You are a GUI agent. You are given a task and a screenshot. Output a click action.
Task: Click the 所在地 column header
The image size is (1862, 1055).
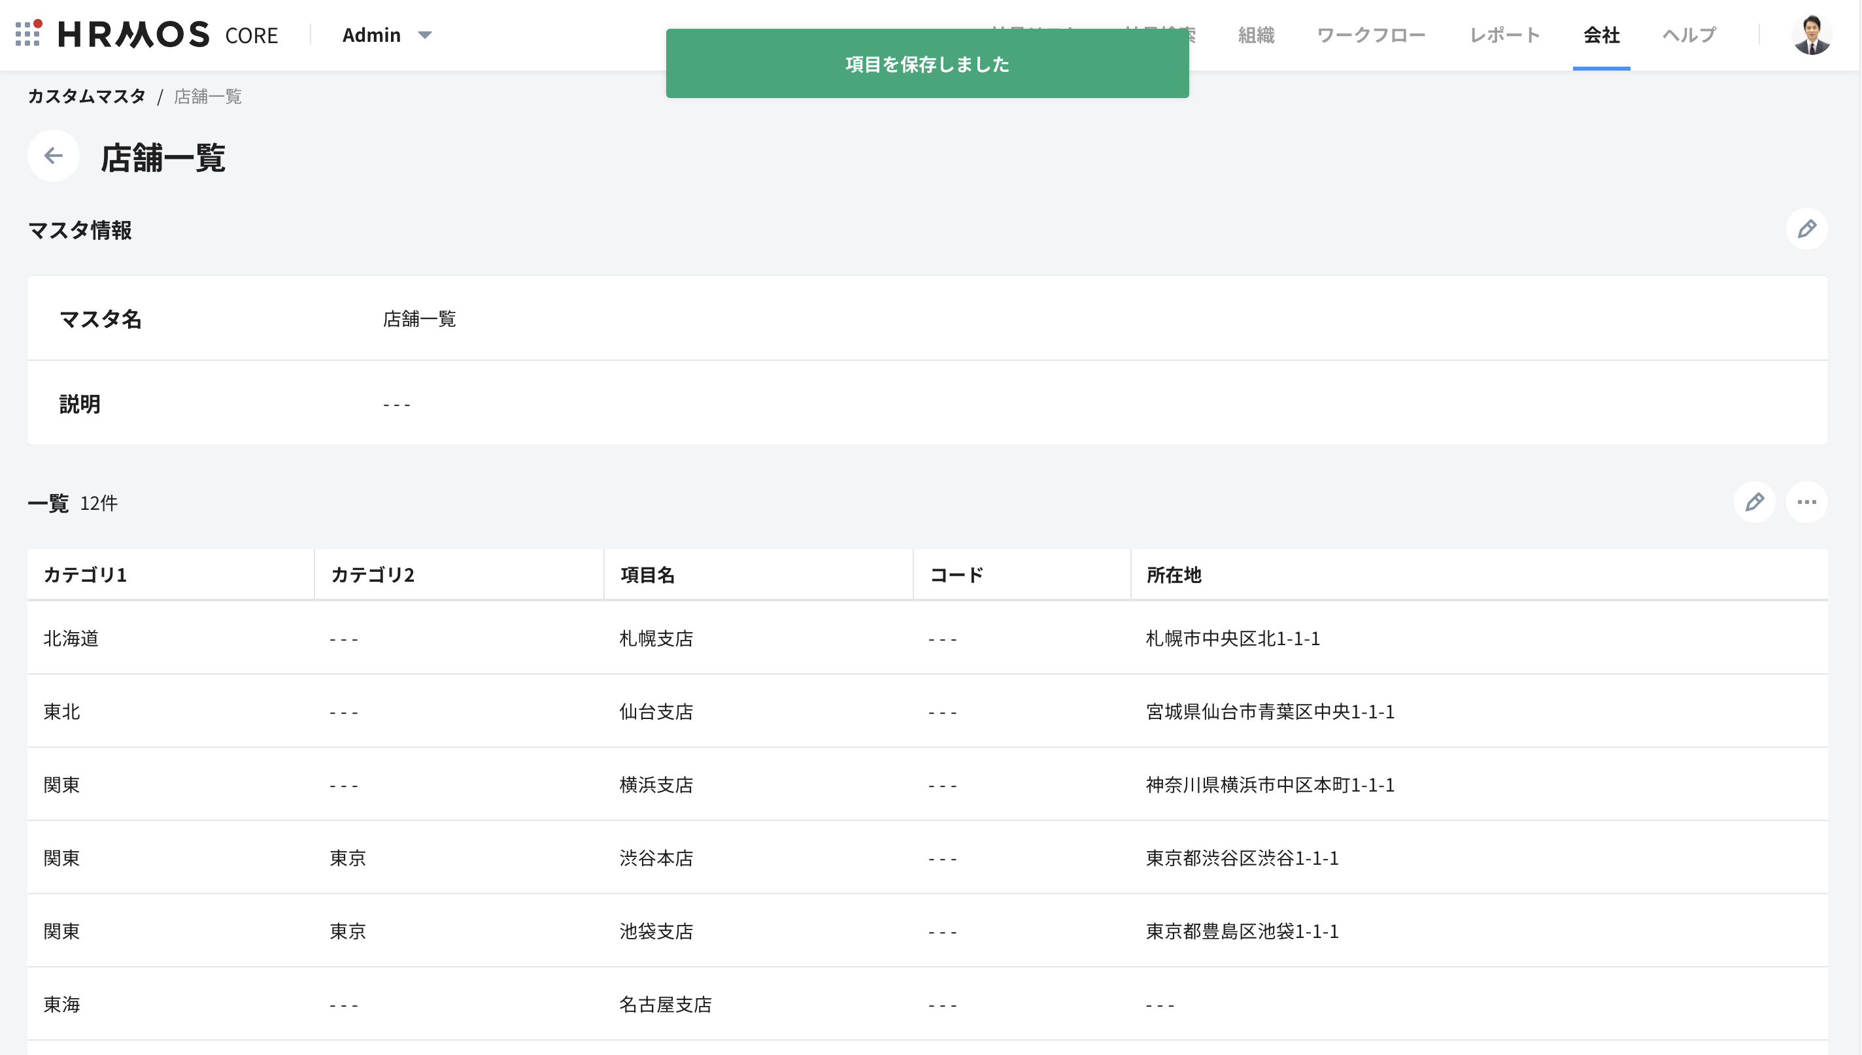point(1174,575)
